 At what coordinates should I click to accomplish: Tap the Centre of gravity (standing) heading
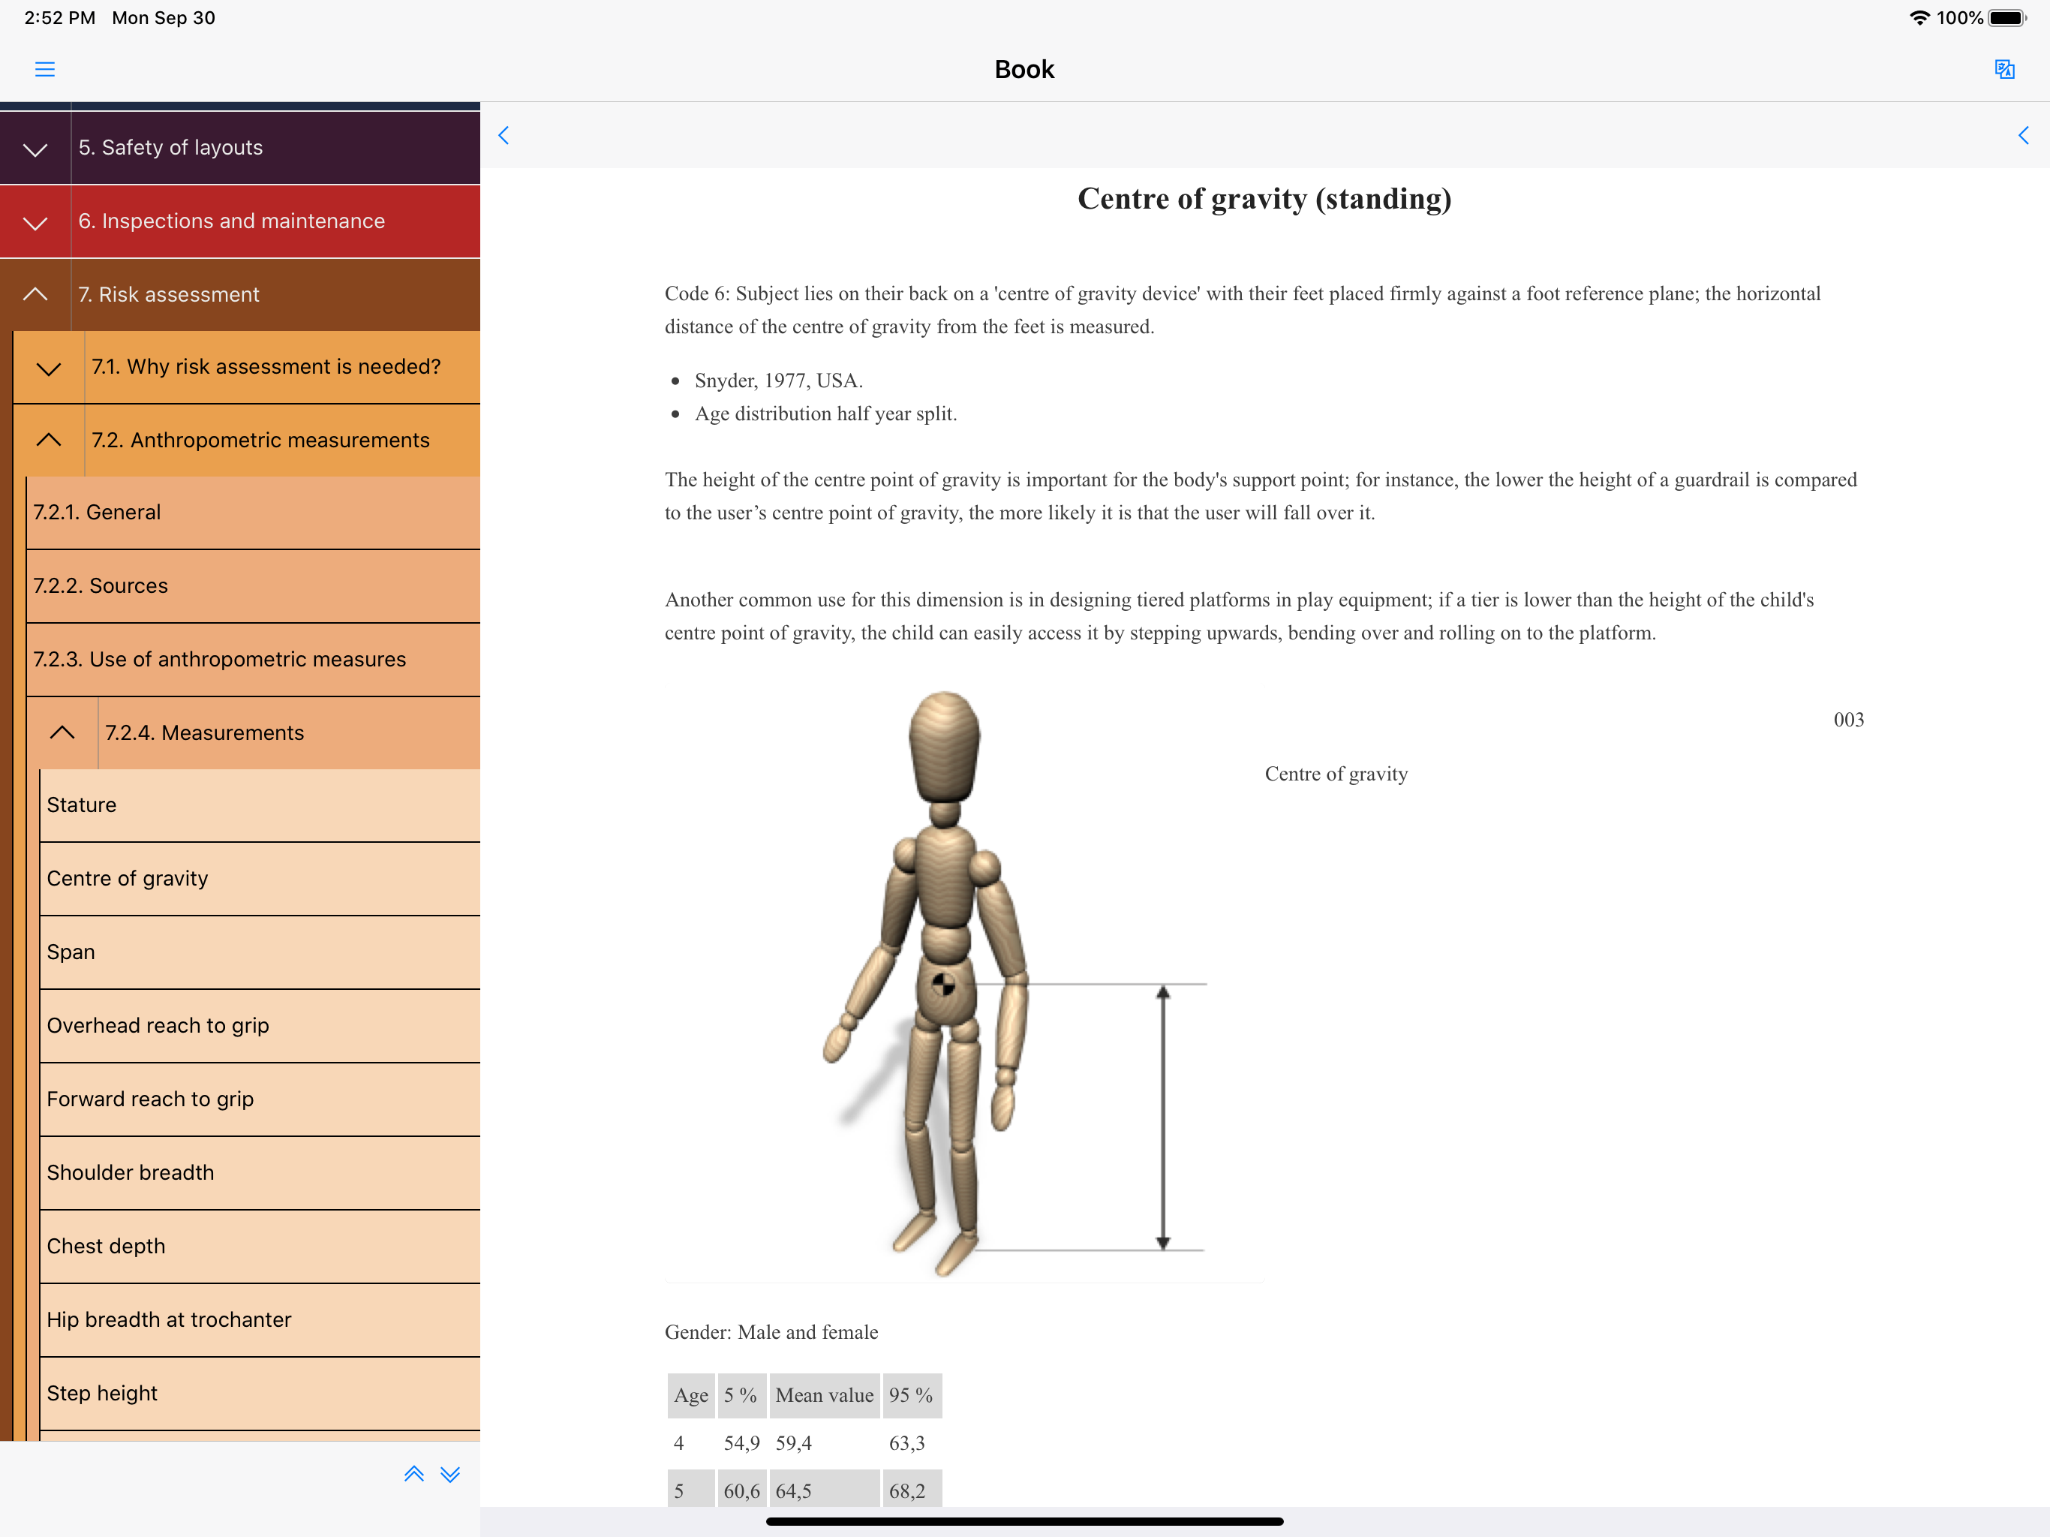(1264, 198)
